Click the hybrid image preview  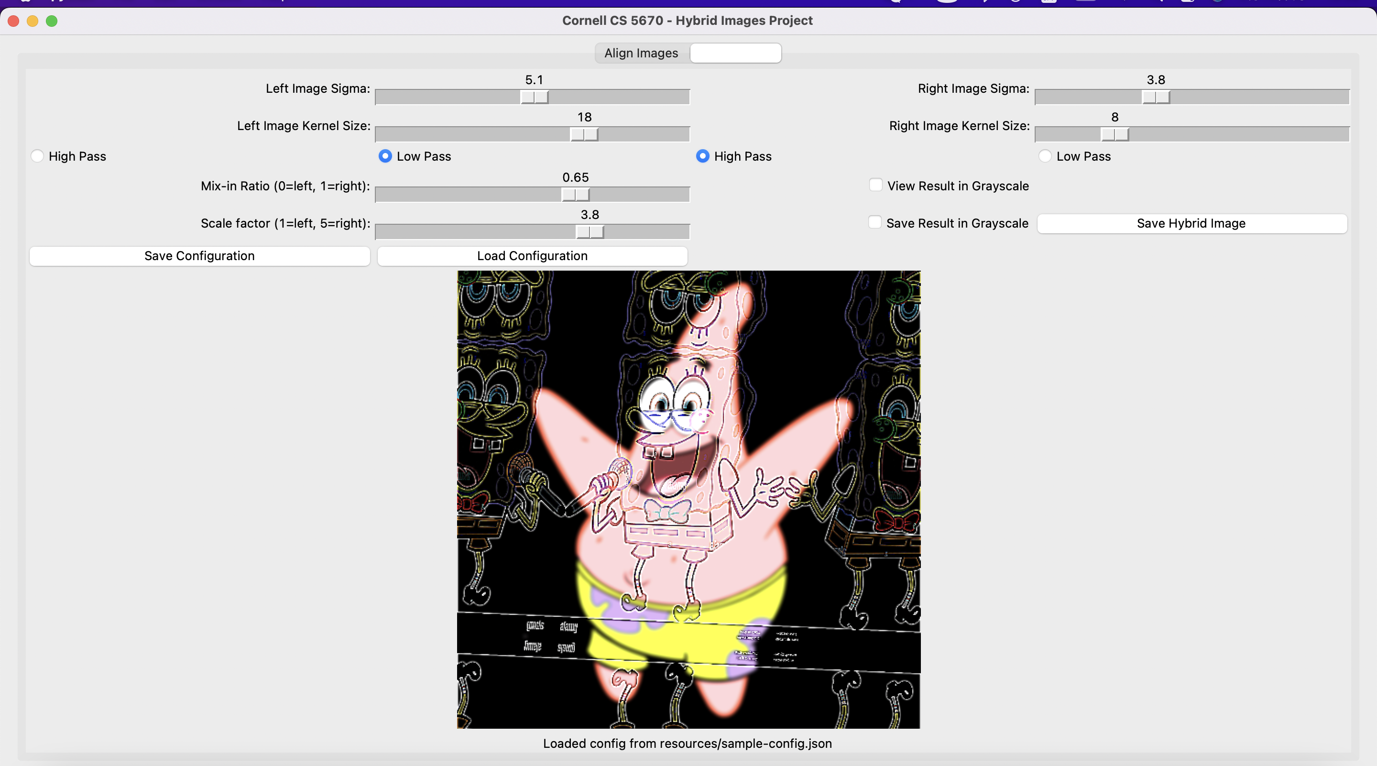click(688, 499)
